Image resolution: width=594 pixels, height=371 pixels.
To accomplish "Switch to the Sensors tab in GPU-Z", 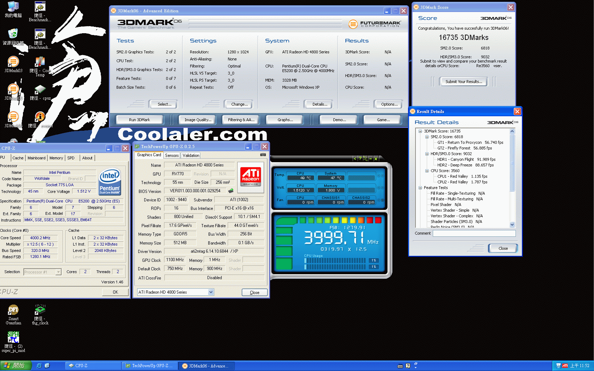I will click(x=172, y=155).
